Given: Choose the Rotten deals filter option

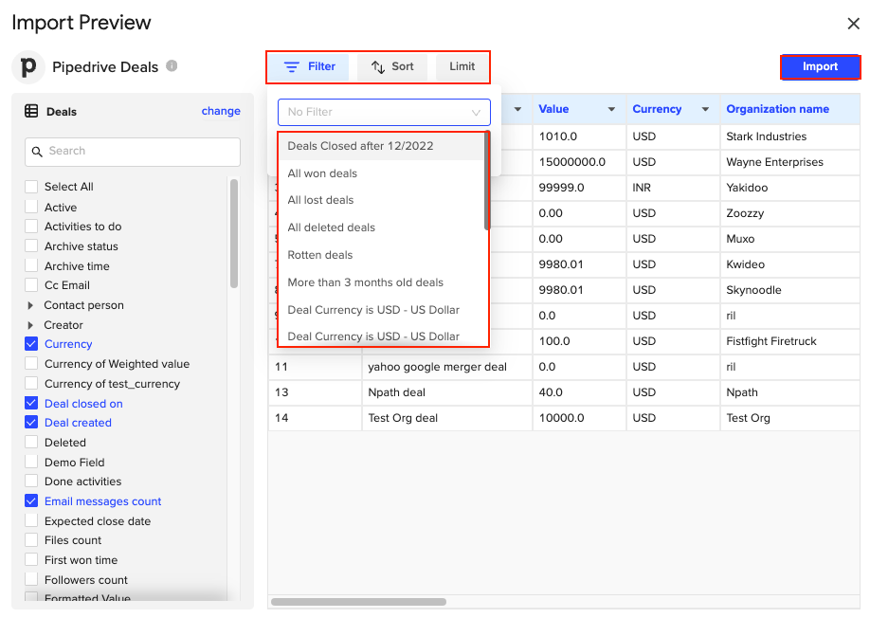Looking at the screenshot, I should tap(320, 255).
